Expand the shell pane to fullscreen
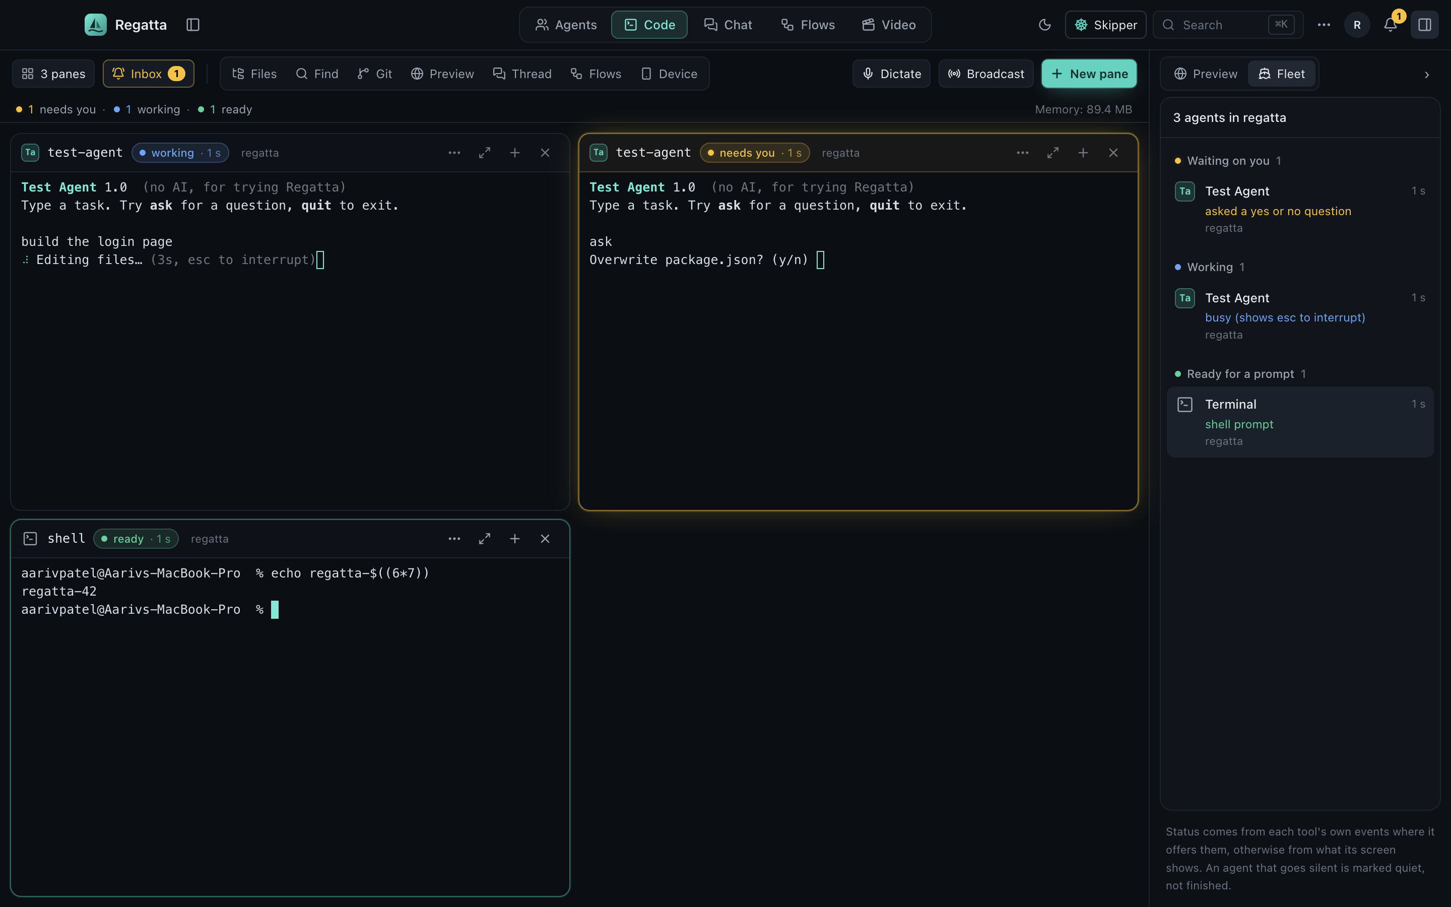Screen dimensions: 1451x907 485,539
